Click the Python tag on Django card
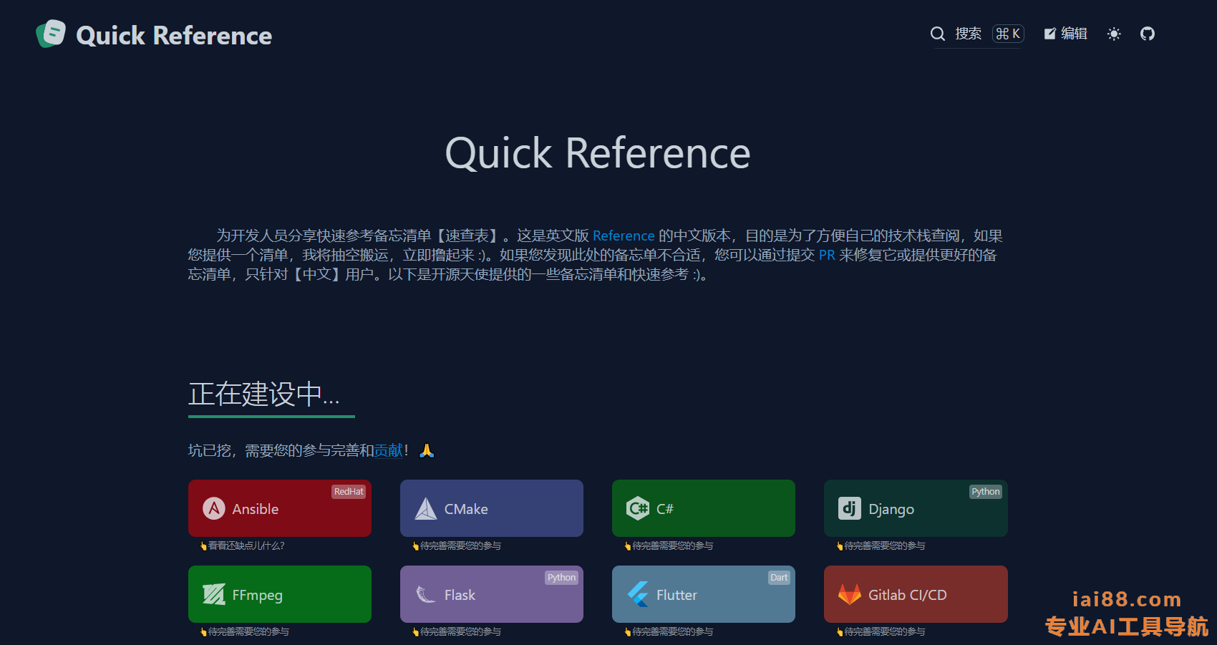Screen dimensions: 1217x645 tap(985, 492)
